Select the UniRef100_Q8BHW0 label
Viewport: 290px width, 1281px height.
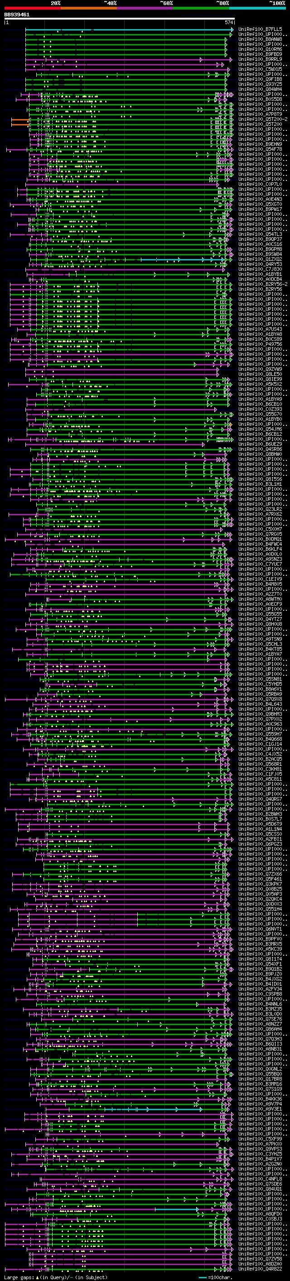(x=260, y=454)
